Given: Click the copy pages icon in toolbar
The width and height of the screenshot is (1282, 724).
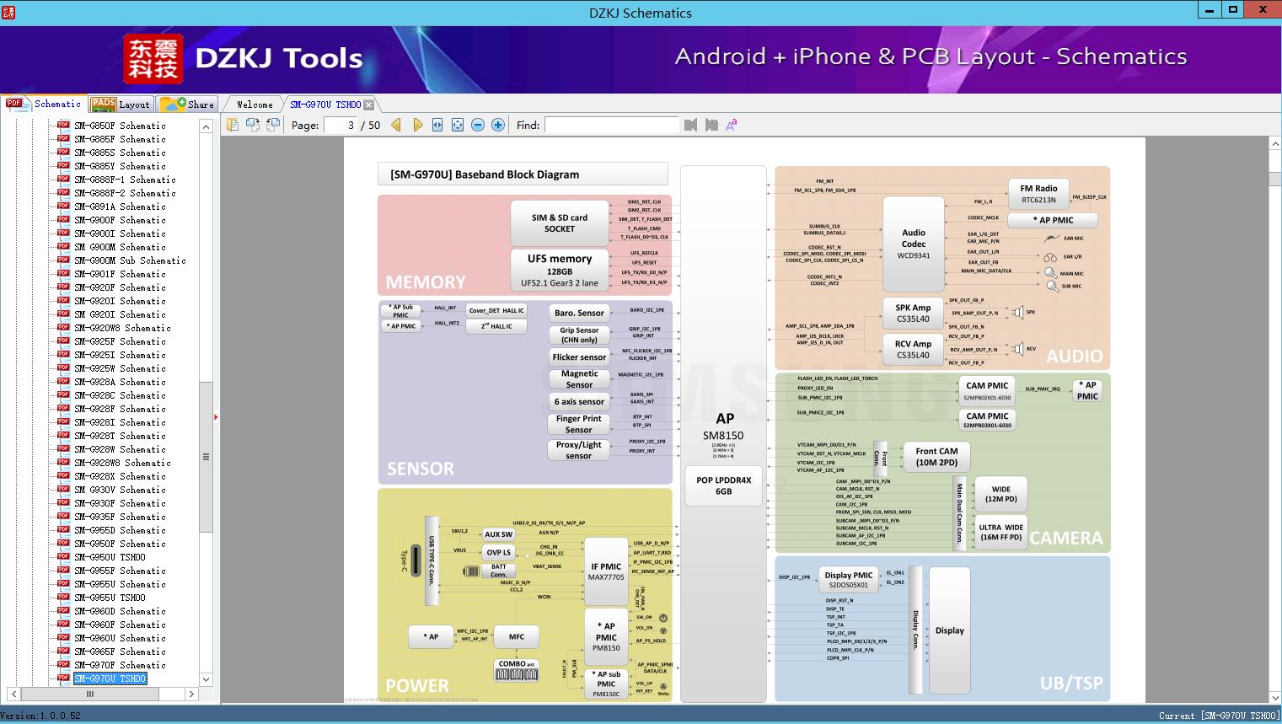Looking at the screenshot, I should [233, 125].
